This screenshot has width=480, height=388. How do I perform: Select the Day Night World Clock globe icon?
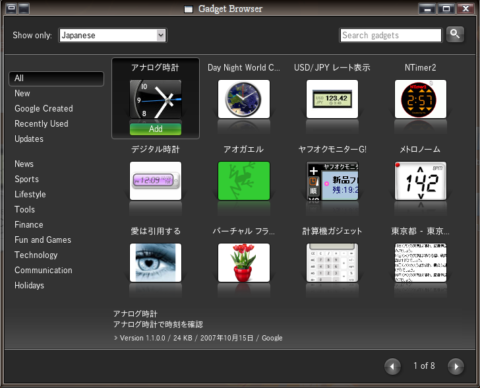[x=244, y=99]
